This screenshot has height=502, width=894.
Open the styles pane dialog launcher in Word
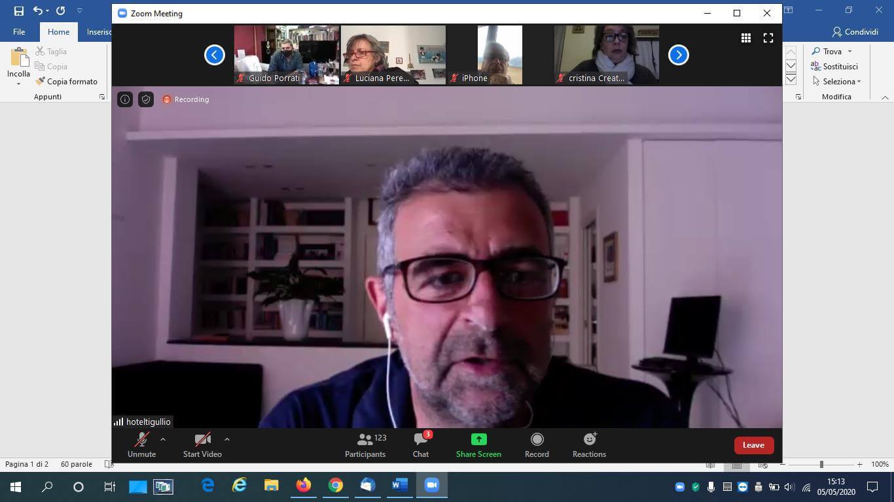[x=798, y=97]
